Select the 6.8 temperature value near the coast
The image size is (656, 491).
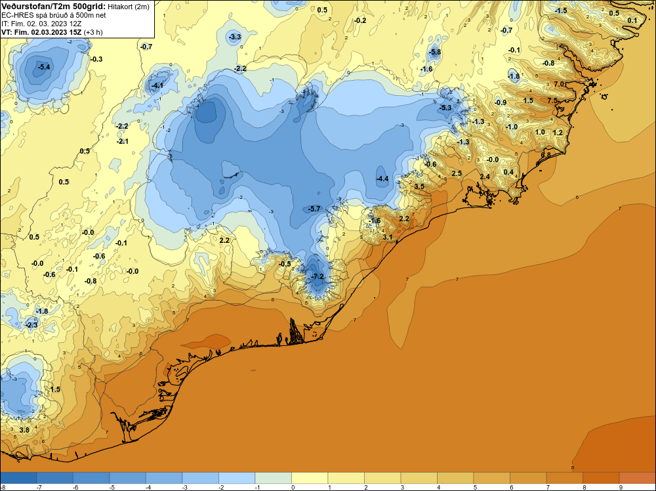pos(546,154)
